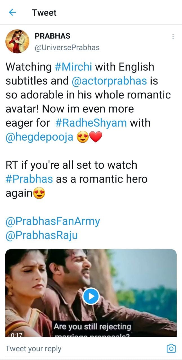182x360 pixels.
Task: Open the tweet overflow menu dots
Action: pyautogui.click(x=173, y=37)
